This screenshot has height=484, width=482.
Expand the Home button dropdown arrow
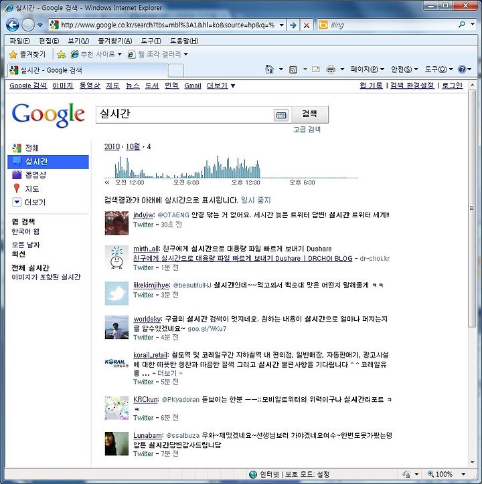[x=281, y=69]
